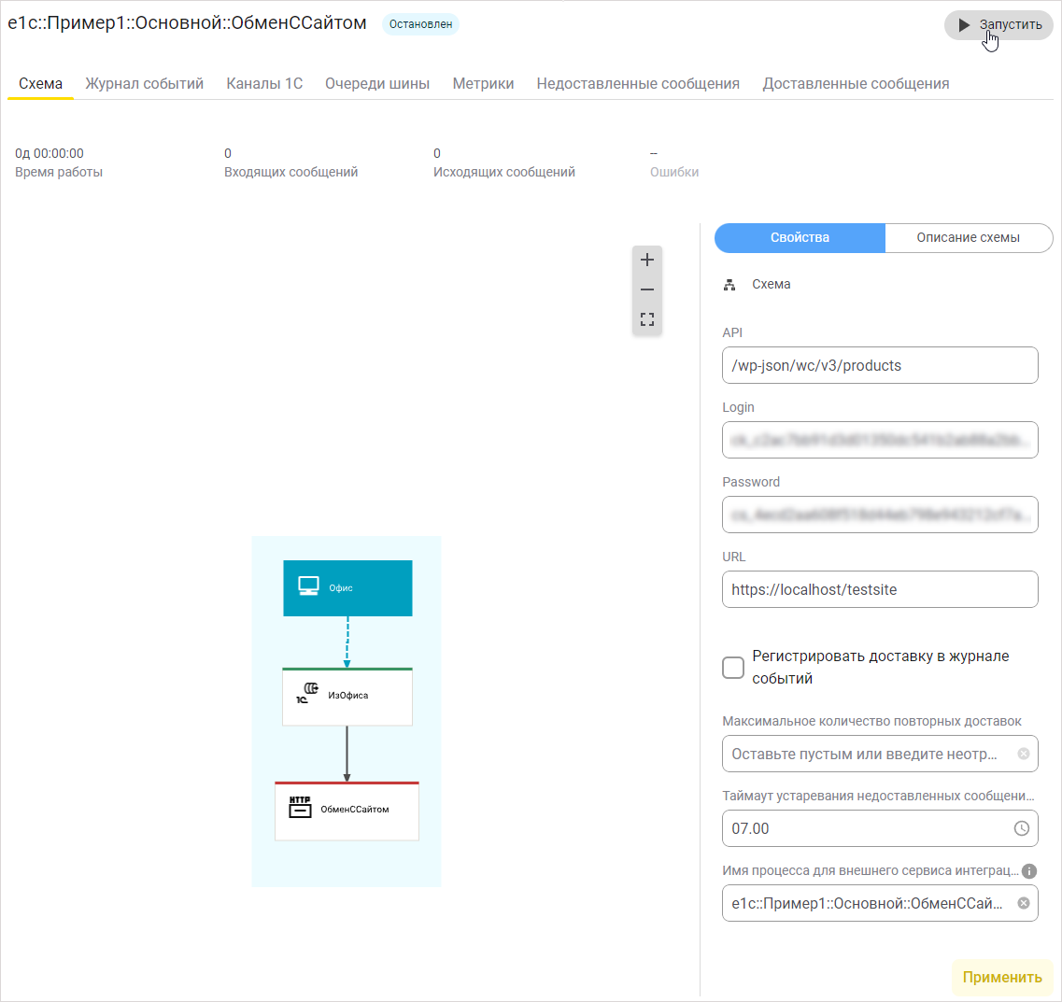The width and height of the screenshot is (1062, 1002).
Task: Enable delivery registration in event log
Action: click(733, 668)
